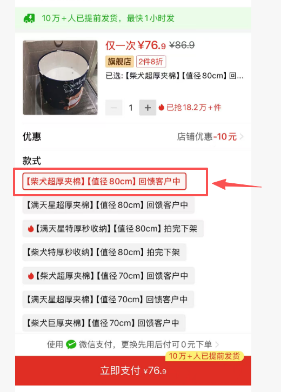Pick 【柴犬巨厚夹棉】【值径70cm】 option
The image size is (281, 392).
[x=104, y=323]
